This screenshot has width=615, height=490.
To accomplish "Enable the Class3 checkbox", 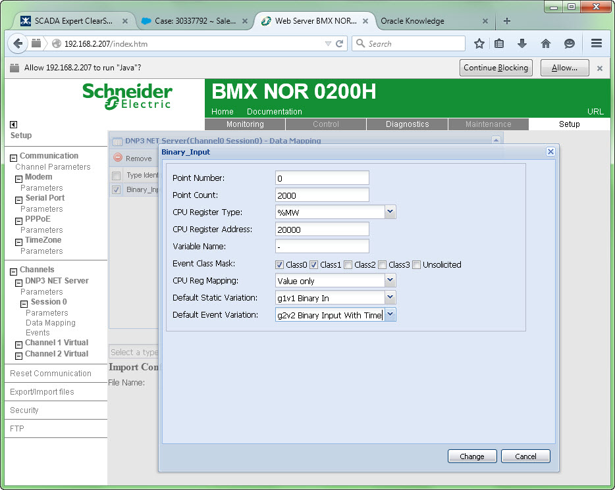I will pyautogui.click(x=382, y=265).
